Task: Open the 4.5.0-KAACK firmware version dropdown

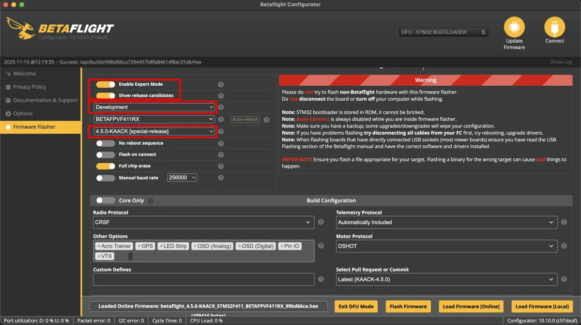Action: pyautogui.click(x=154, y=131)
